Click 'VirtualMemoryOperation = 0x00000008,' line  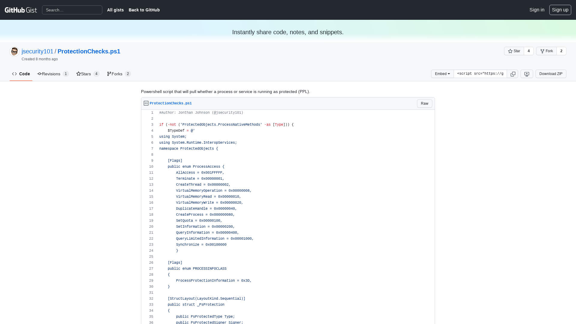(214, 191)
